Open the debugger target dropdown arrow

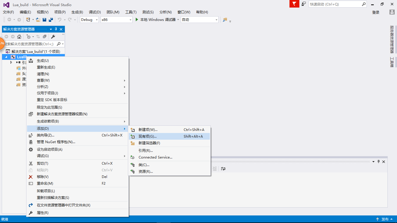coord(178,20)
